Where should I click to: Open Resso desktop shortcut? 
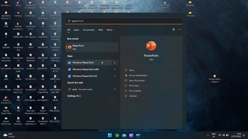18,3
